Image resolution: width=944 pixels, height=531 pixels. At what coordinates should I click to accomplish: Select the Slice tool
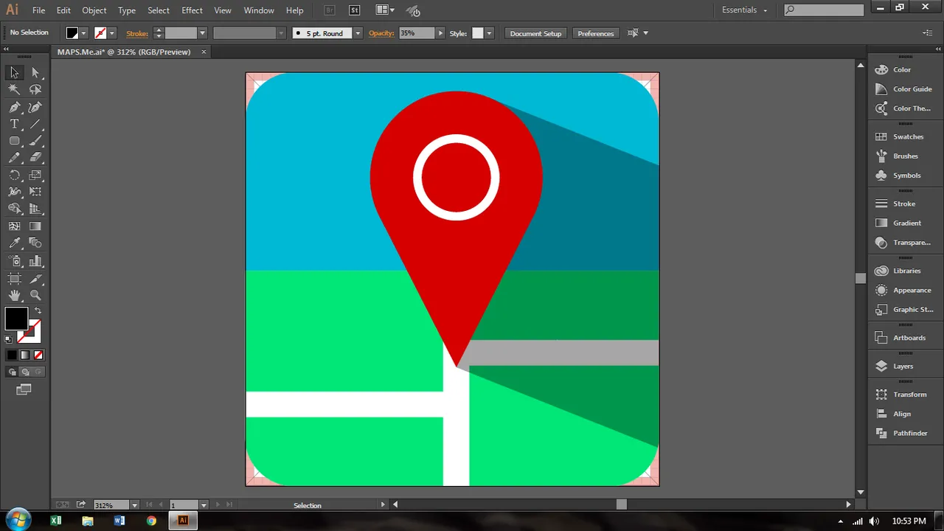point(35,279)
